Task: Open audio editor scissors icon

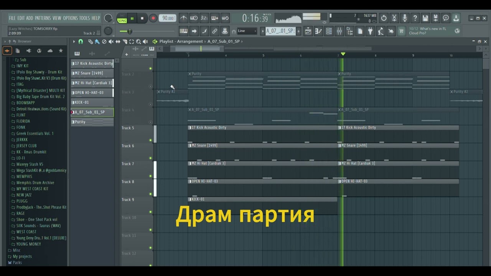Action: pyautogui.click(x=394, y=18)
